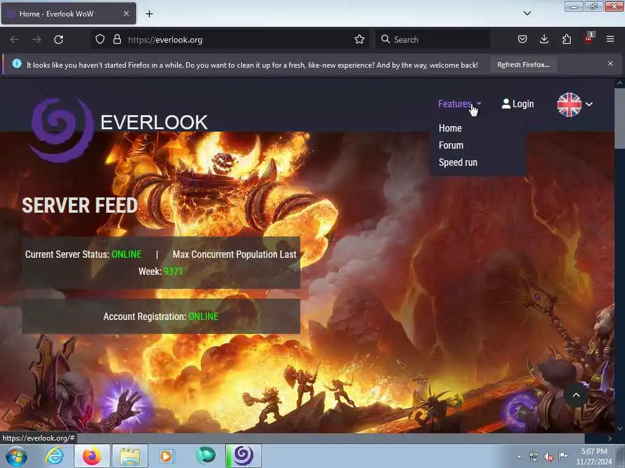The image size is (625, 468).
Task: Open the extensions puzzle icon
Action: click(x=566, y=39)
